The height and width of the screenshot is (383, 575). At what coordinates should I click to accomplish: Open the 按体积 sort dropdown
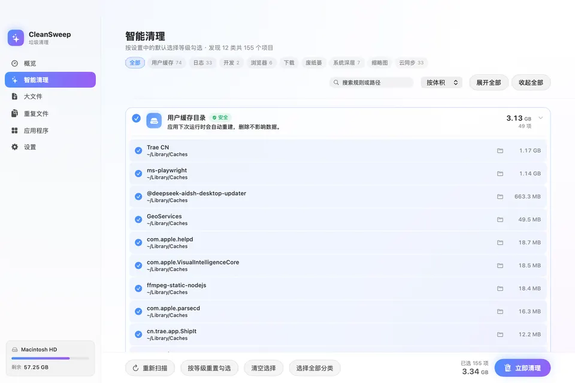(441, 83)
